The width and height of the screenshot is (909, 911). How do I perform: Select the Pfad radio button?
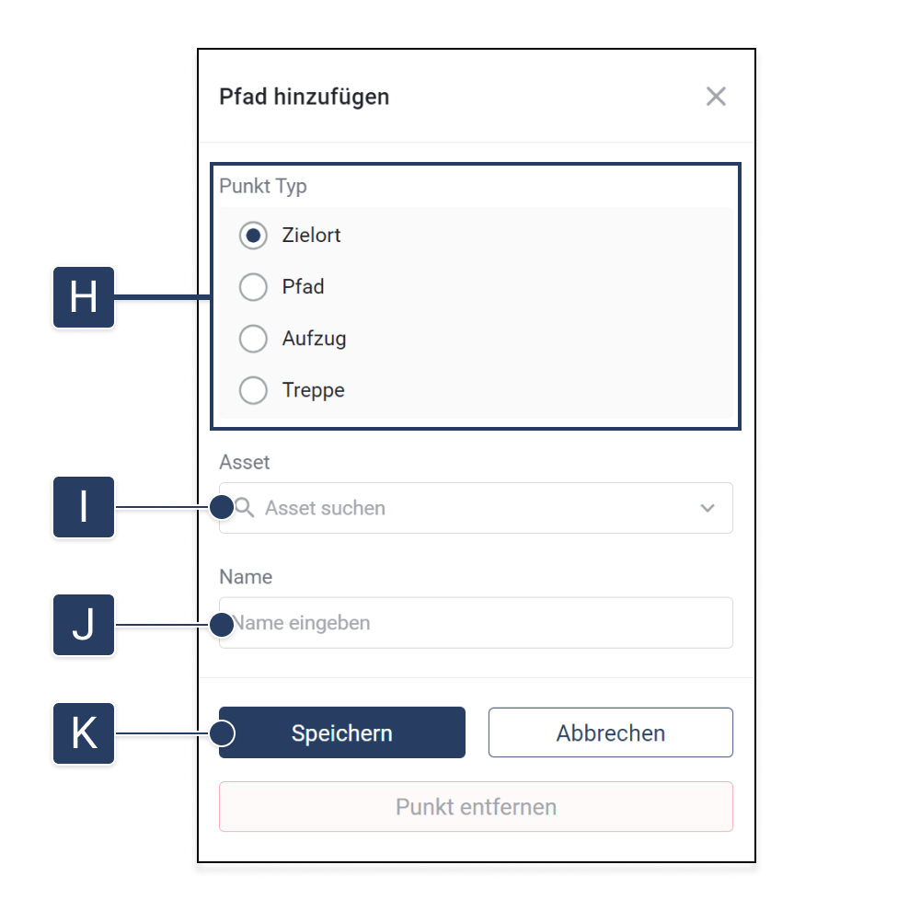(253, 287)
